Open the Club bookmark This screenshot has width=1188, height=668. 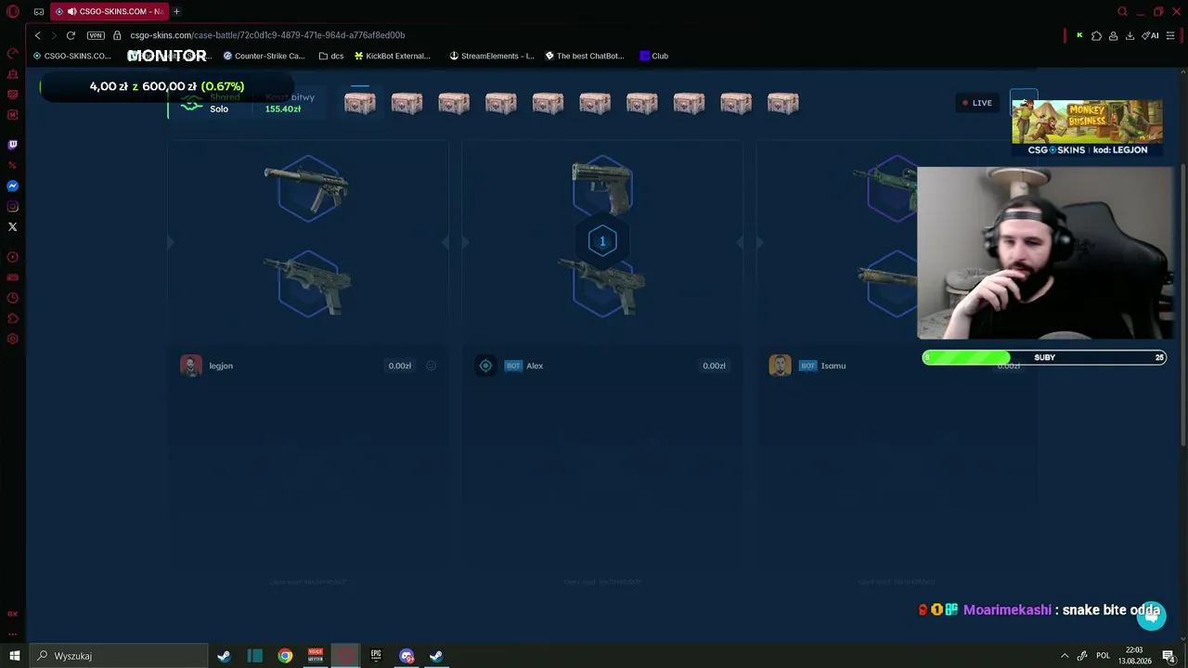pyautogui.click(x=654, y=56)
